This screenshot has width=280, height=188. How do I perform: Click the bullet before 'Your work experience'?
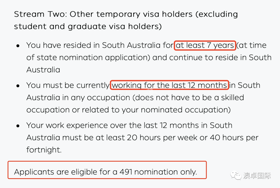[18, 126]
